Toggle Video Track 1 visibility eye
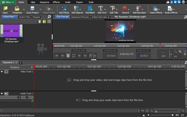 6,72
